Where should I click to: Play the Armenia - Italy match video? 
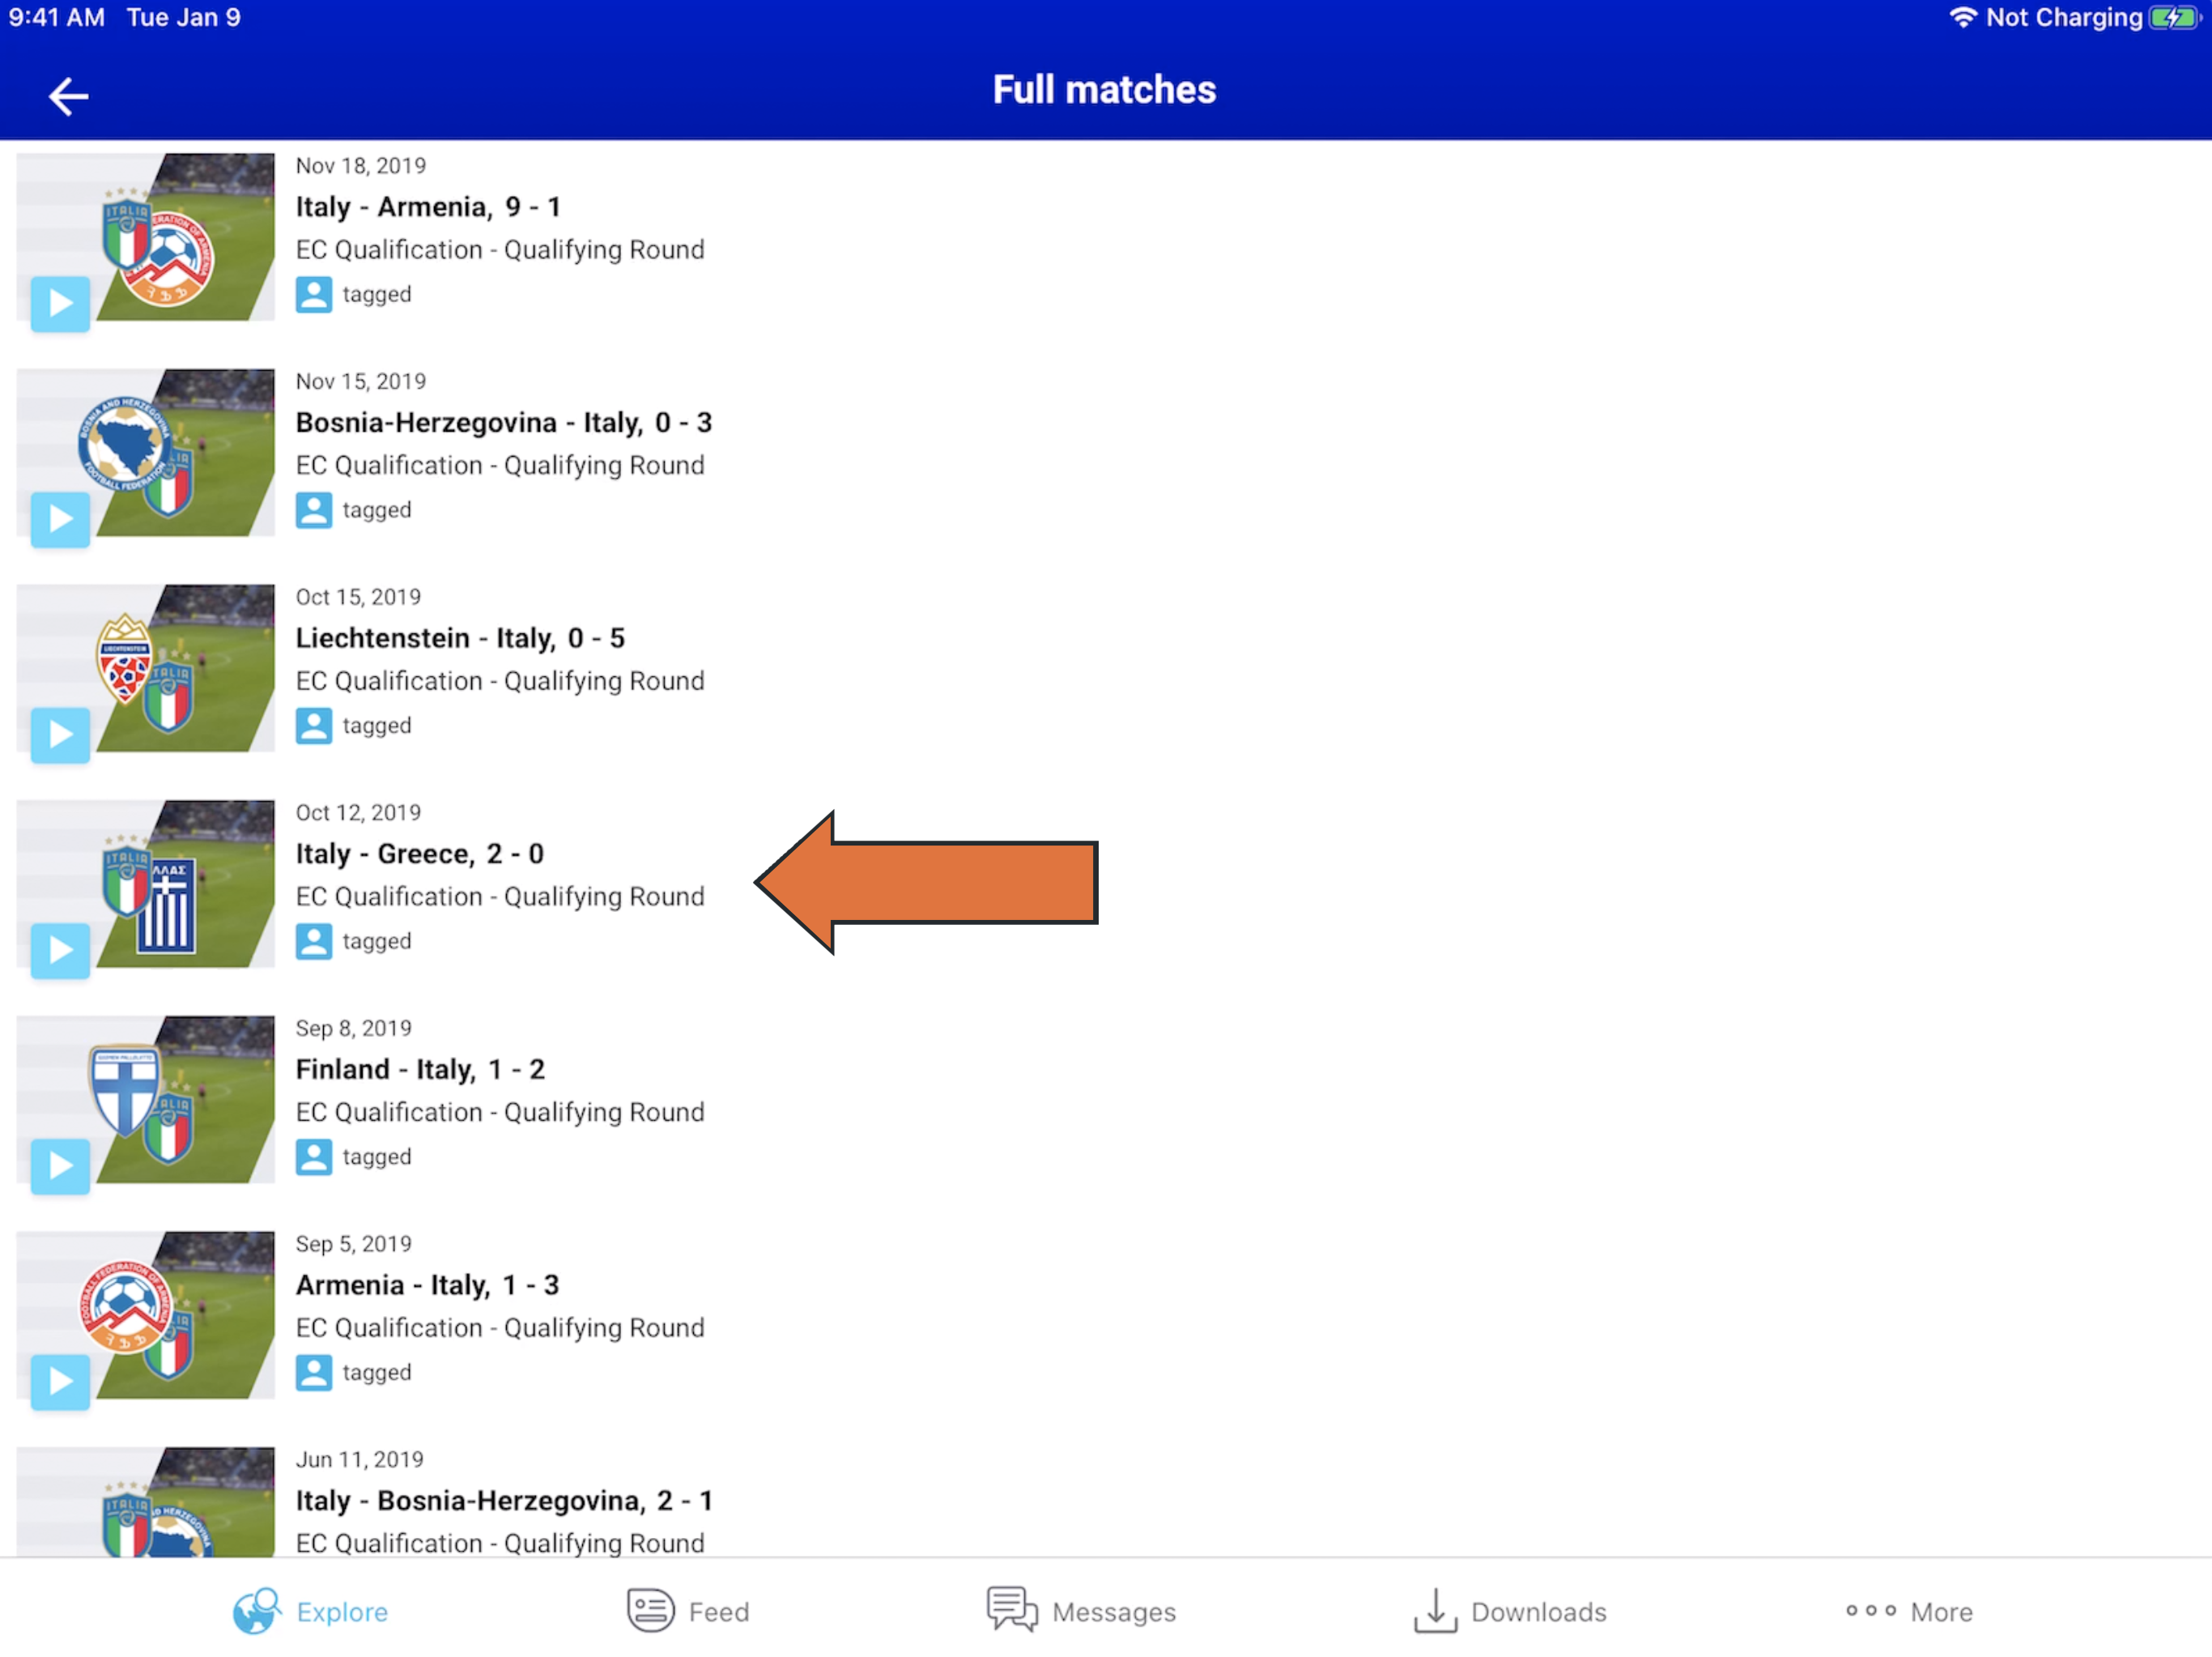pyautogui.click(x=59, y=1381)
